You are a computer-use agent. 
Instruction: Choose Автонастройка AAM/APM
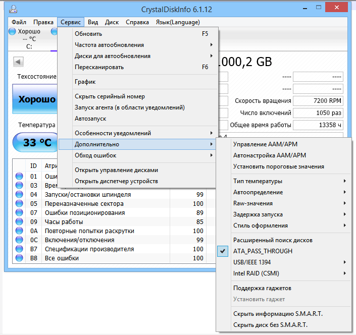284,155
